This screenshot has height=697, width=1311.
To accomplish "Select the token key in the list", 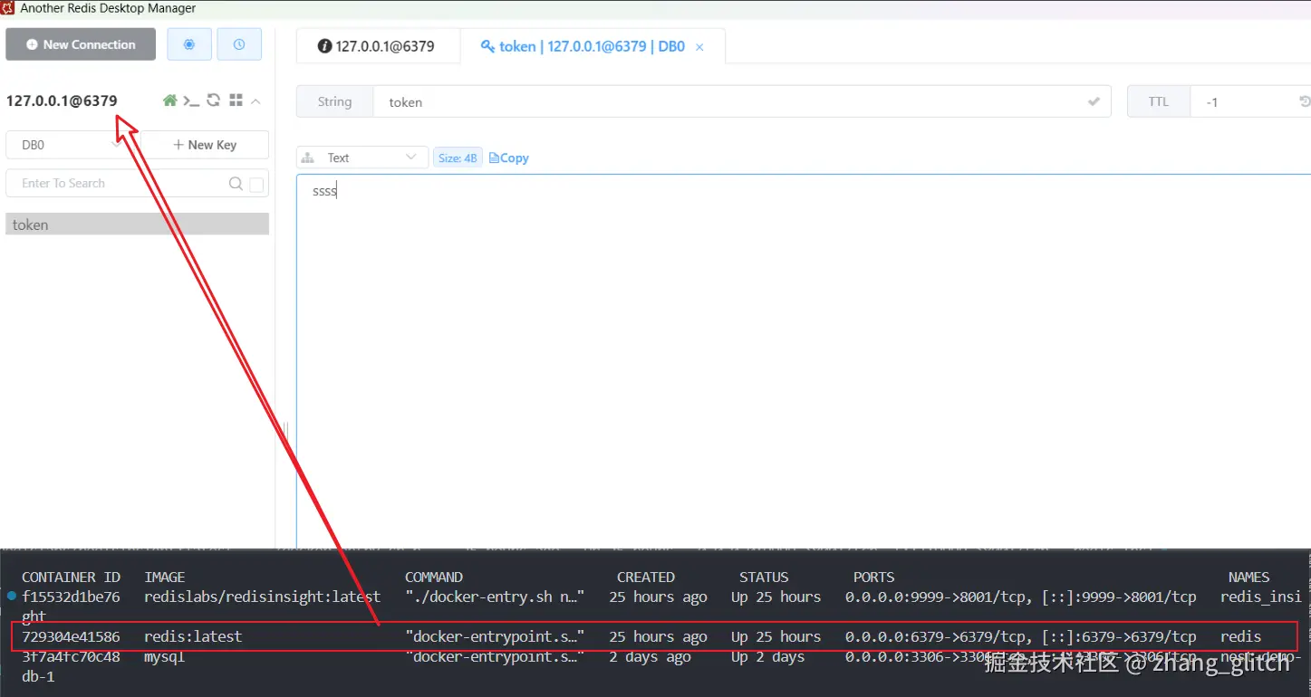I will click(138, 224).
